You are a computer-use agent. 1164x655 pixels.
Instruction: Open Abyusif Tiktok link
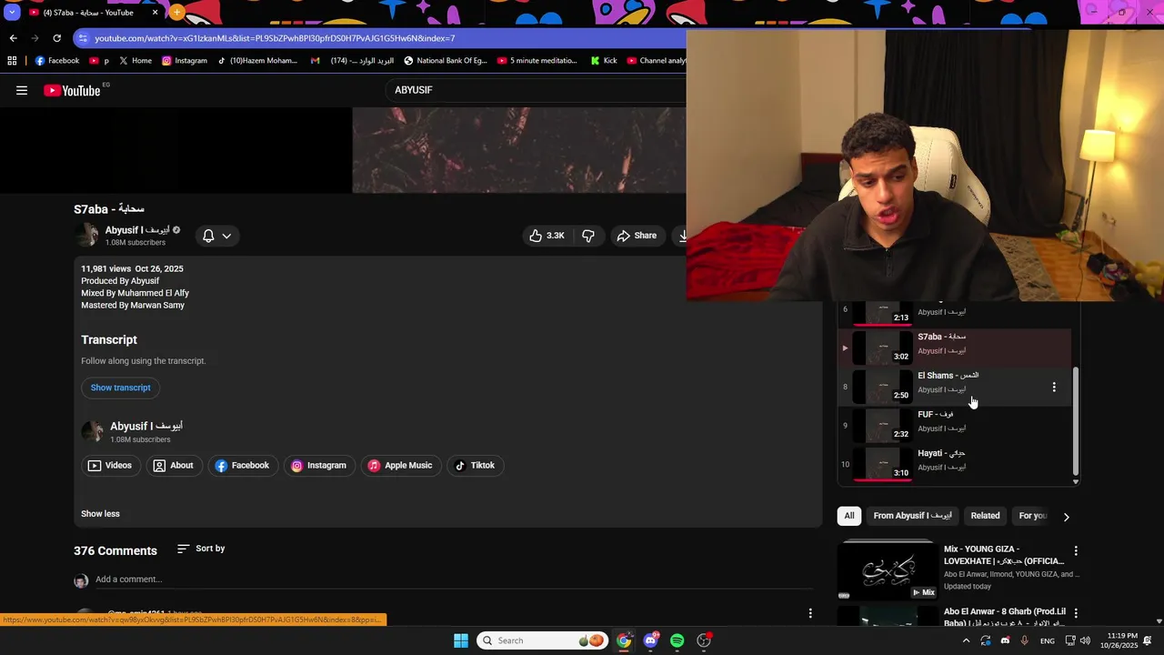click(475, 465)
